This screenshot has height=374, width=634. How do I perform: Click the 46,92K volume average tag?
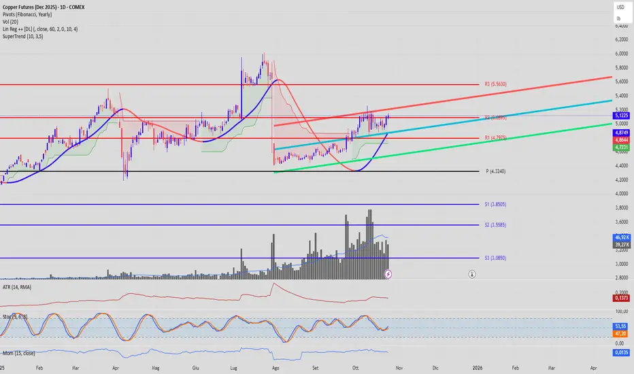coord(622,237)
